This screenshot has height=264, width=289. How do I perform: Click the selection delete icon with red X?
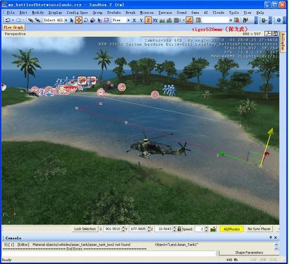237,20
